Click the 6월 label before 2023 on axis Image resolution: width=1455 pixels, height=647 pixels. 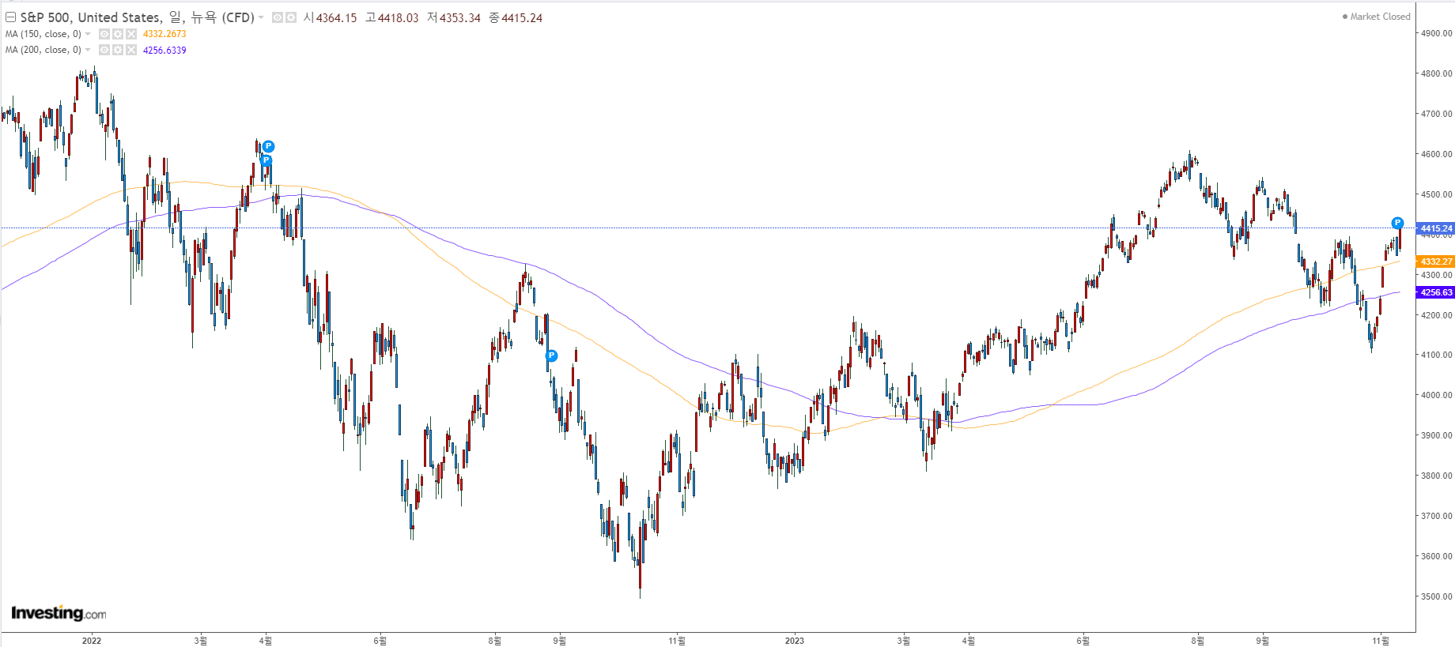pos(380,641)
